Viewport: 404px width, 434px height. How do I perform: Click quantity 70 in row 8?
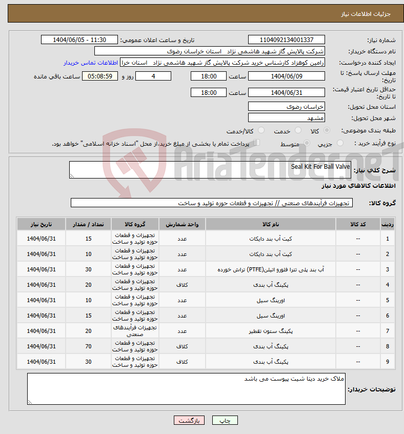pos(88,346)
